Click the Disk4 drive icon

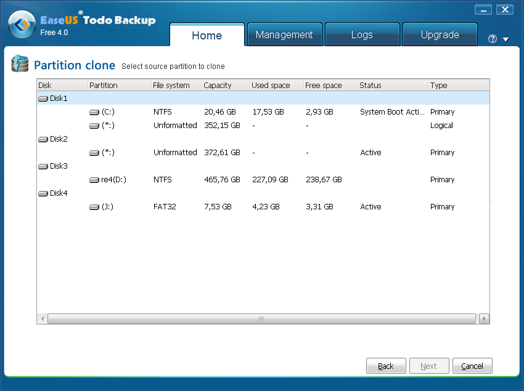click(43, 193)
